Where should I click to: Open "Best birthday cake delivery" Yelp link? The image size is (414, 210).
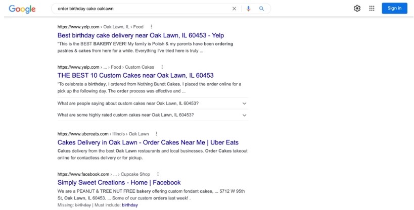[141, 35]
